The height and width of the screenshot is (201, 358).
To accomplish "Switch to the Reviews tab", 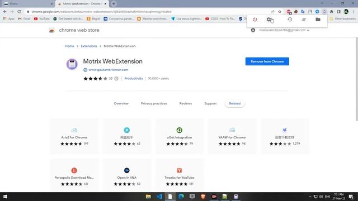I will pyautogui.click(x=186, y=103).
